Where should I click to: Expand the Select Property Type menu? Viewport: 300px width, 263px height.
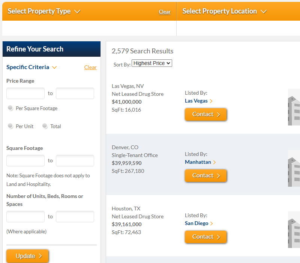[44, 11]
